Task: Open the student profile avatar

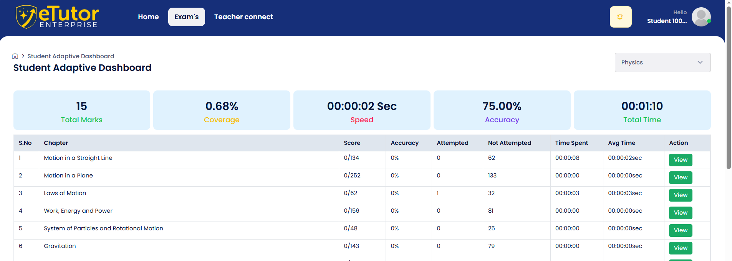Action: pyautogui.click(x=701, y=17)
